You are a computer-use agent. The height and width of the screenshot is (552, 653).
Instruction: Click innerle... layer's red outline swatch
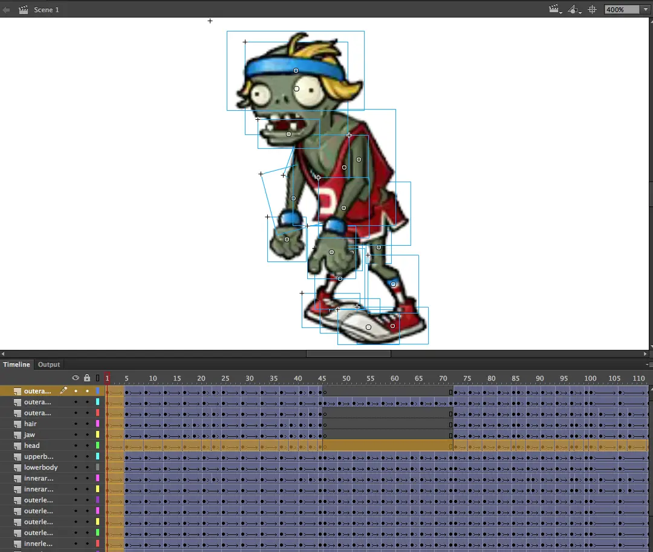point(97,544)
